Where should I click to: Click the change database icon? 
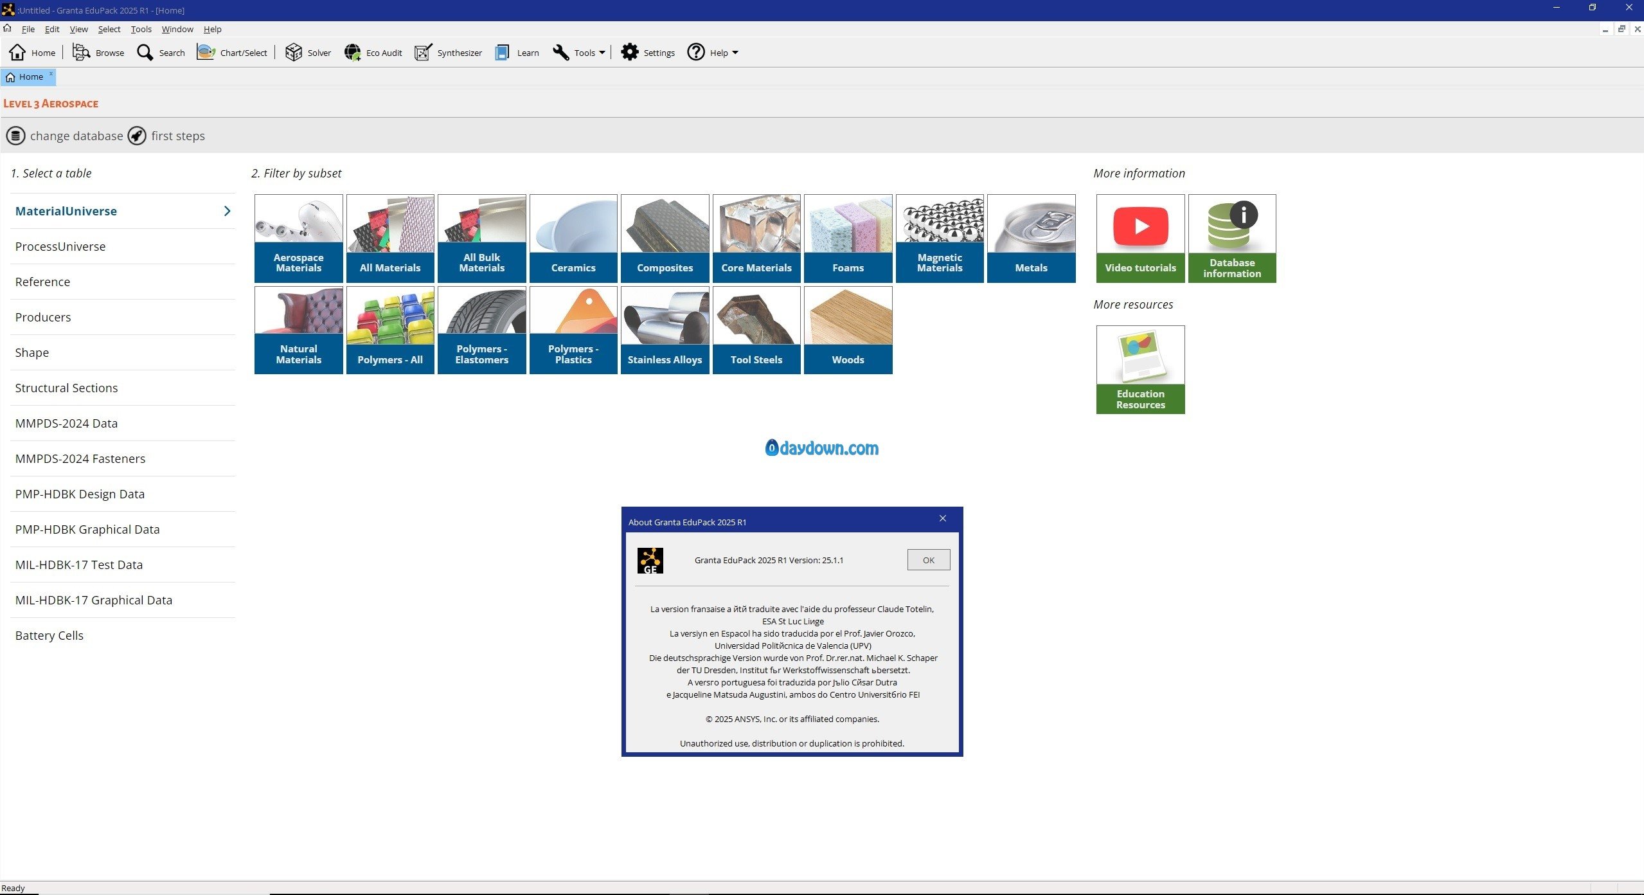click(x=15, y=136)
